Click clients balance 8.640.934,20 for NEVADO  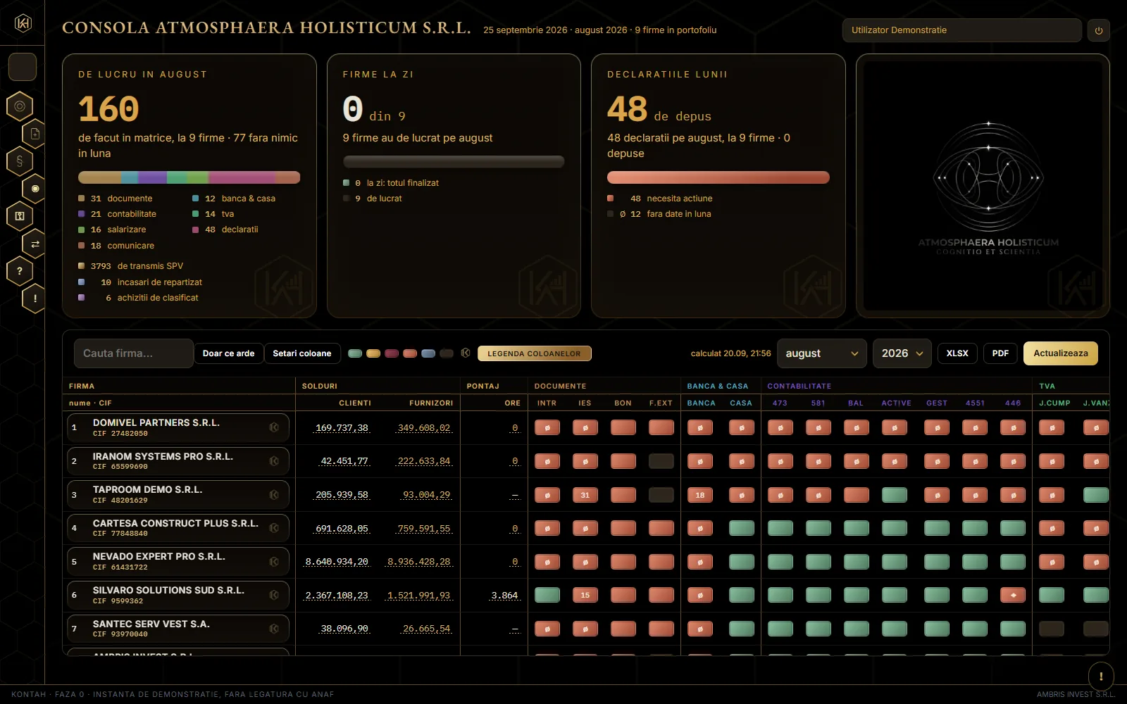pos(337,562)
